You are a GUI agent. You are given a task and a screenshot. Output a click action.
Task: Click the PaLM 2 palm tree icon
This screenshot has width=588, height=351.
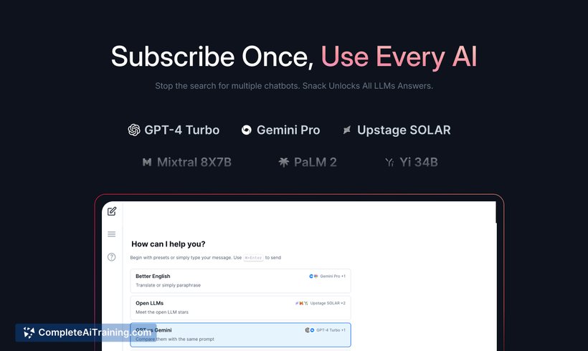pos(283,162)
